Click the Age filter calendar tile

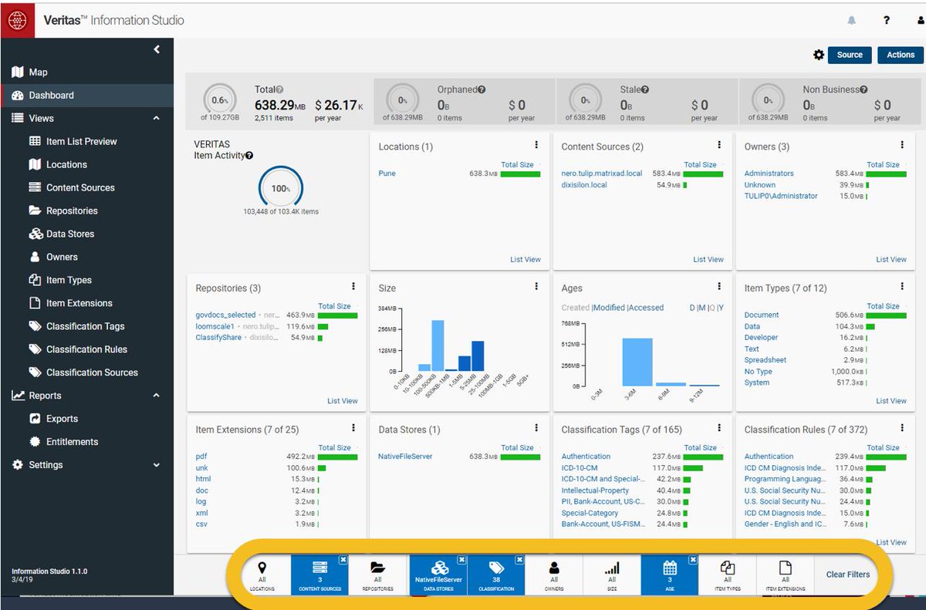(670, 575)
